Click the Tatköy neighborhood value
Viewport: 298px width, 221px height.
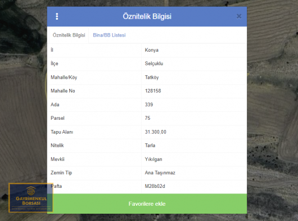click(x=152, y=78)
